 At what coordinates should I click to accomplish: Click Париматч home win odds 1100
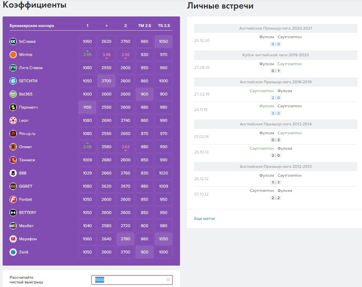(x=87, y=107)
